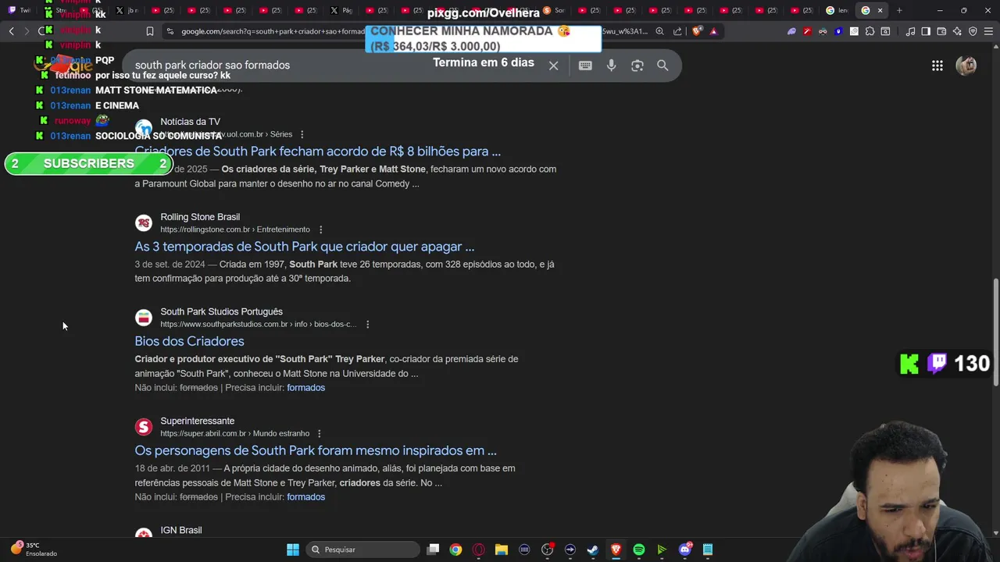Open Brave VPN shield icon
The height and width of the screenshot is (562, 1000).
(x=973, y=31)
